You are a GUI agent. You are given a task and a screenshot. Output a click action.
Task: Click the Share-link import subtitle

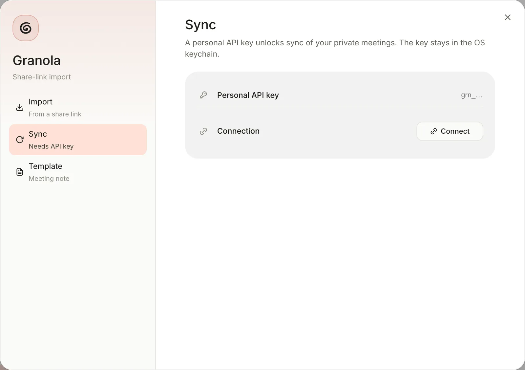coord(42,77)
